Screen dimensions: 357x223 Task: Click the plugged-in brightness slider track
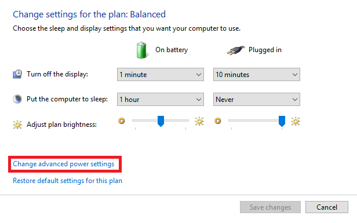coord(257,120)
